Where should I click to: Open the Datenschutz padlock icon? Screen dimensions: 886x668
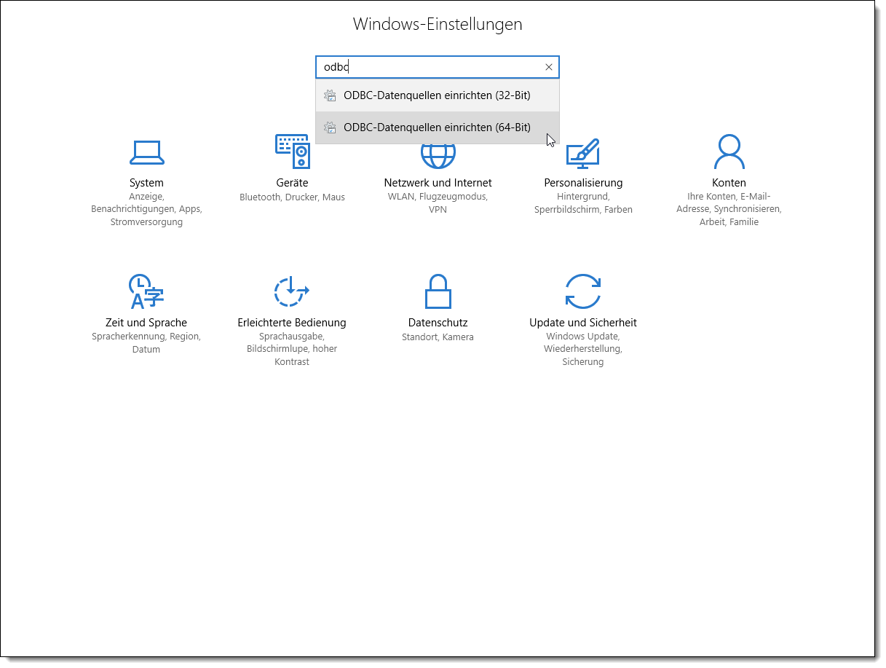pos(438,291)
